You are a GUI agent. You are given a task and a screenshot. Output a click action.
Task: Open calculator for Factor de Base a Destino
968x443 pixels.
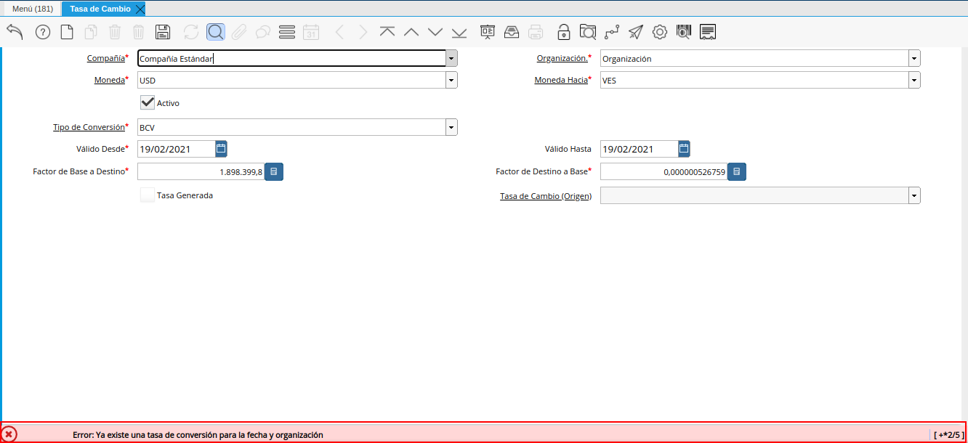click(x=274, y=171)
